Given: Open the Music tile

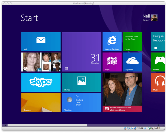Looking at the screenshot, I should pos(158,82).
